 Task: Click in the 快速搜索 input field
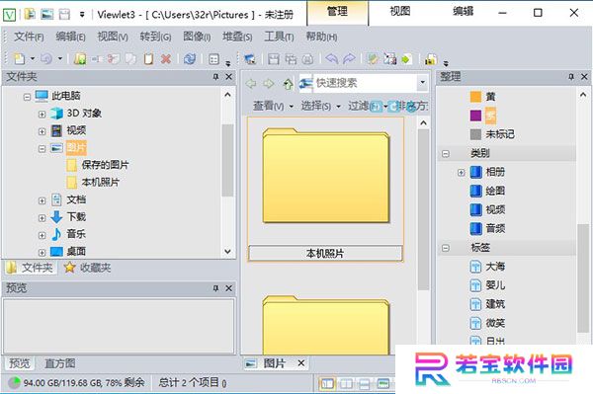pos(365,83)
